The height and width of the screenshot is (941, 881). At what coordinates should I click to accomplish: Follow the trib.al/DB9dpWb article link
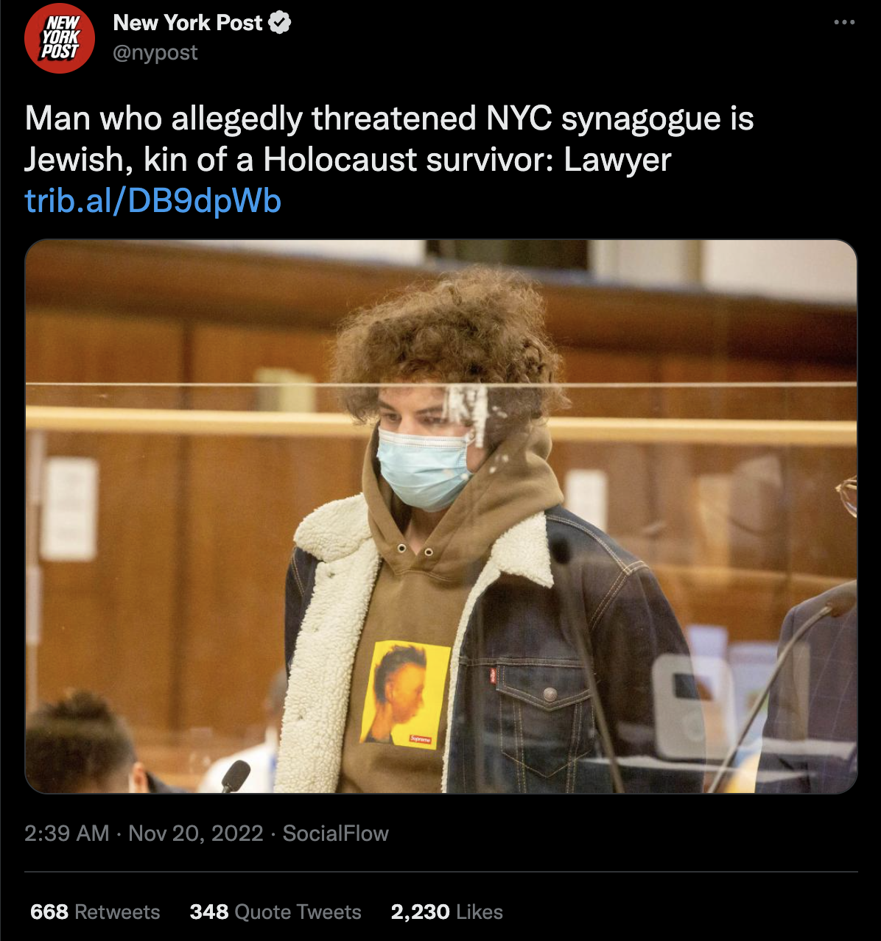152,200
